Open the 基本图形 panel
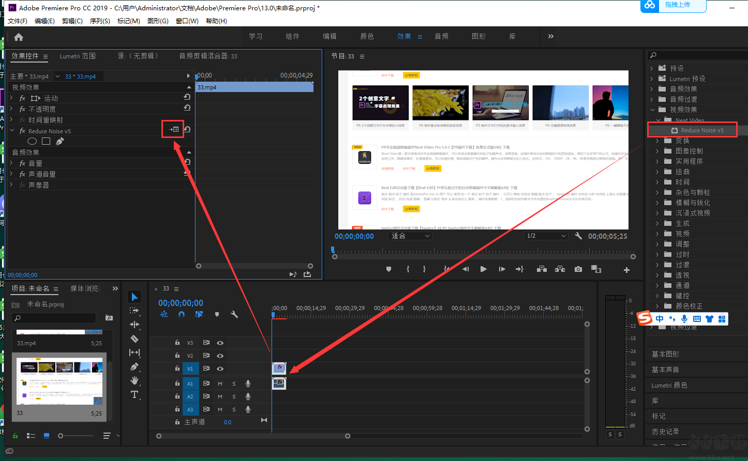The height and width of the screenshot is (461, 748). [665, 354]
